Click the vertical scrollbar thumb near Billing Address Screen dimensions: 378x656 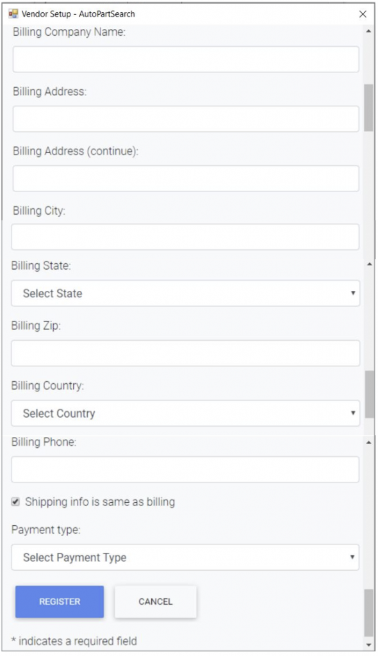click(369, 108)
